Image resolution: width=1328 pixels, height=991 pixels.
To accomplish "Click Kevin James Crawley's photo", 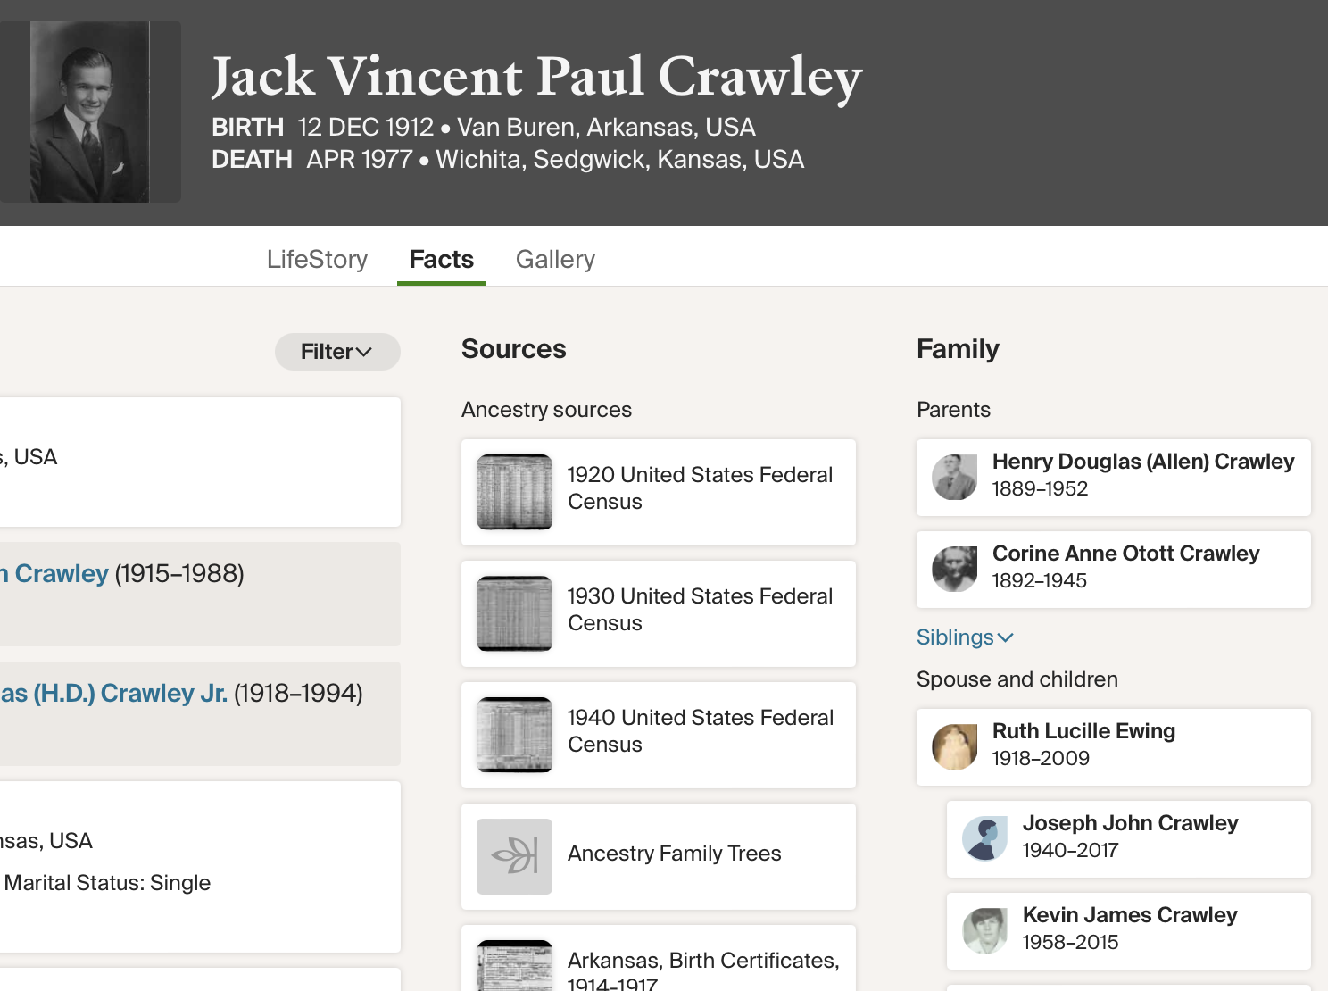I will point(984,930).
